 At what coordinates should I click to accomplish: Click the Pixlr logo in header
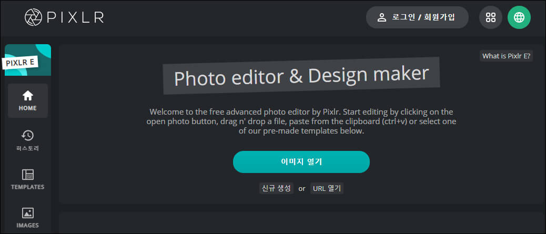[x=64, y=17]
